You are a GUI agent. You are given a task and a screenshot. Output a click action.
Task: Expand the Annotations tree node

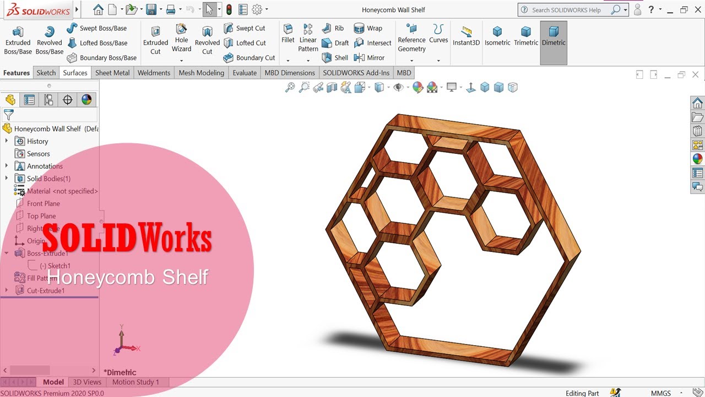click(x=7, y=166)
